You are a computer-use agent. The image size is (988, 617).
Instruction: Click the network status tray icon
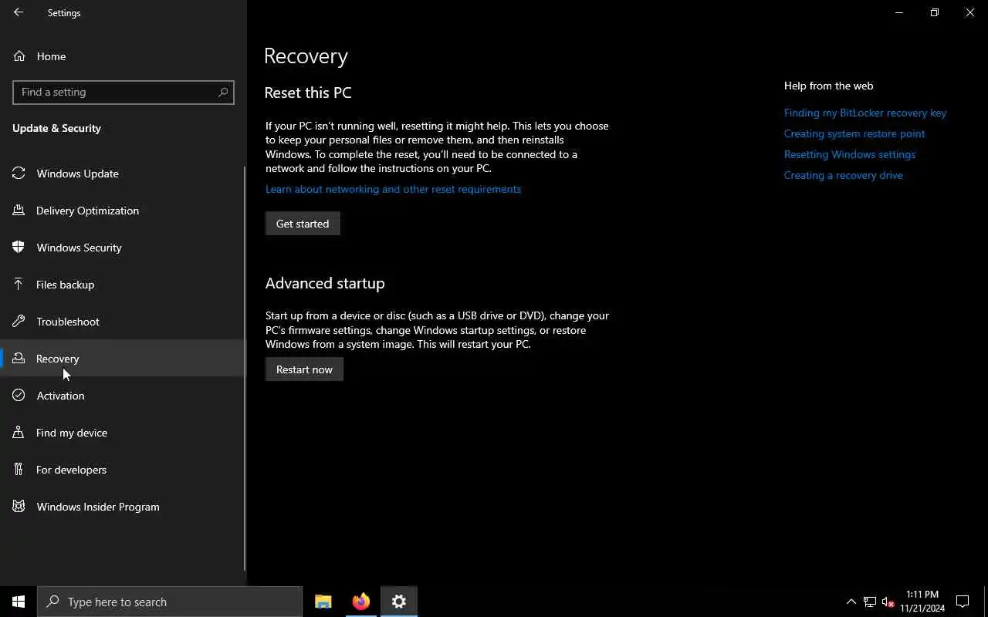870,602
